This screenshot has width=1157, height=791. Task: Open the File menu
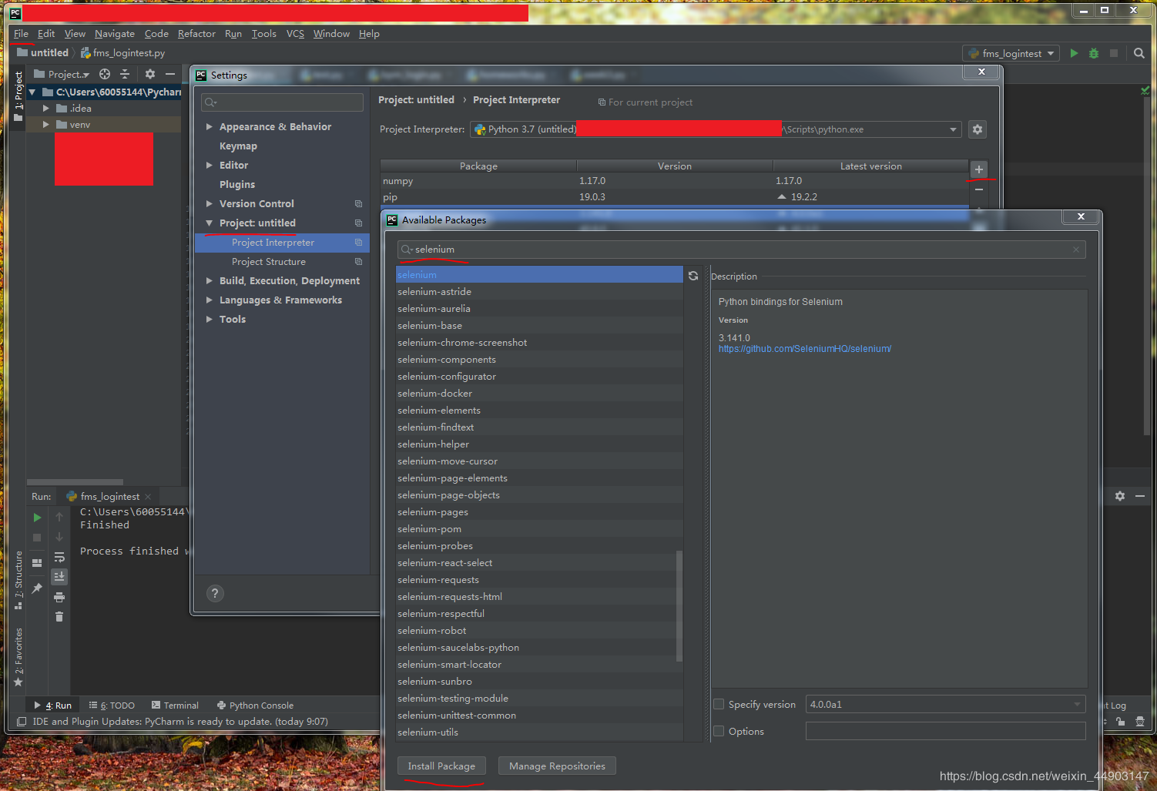[21, 33]
